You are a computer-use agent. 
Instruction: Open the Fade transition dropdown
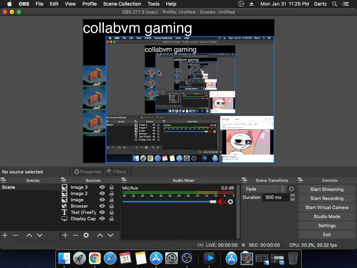pos(264,189)
